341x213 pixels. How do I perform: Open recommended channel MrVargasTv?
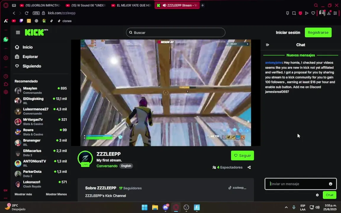coord(41,122)
